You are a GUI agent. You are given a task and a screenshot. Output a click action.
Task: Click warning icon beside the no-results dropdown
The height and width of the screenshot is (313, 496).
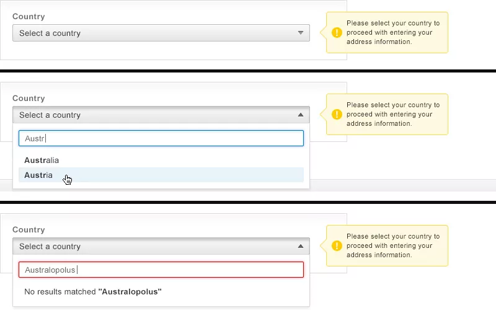pos(337,246)
